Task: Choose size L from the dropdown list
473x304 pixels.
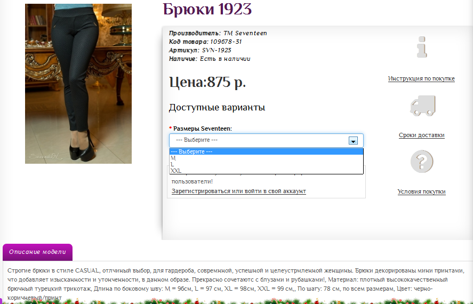Action: (267, 164)
